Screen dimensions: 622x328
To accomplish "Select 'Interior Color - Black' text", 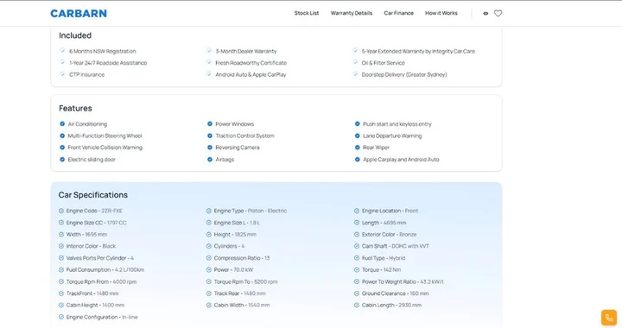I will coord(91,246).
